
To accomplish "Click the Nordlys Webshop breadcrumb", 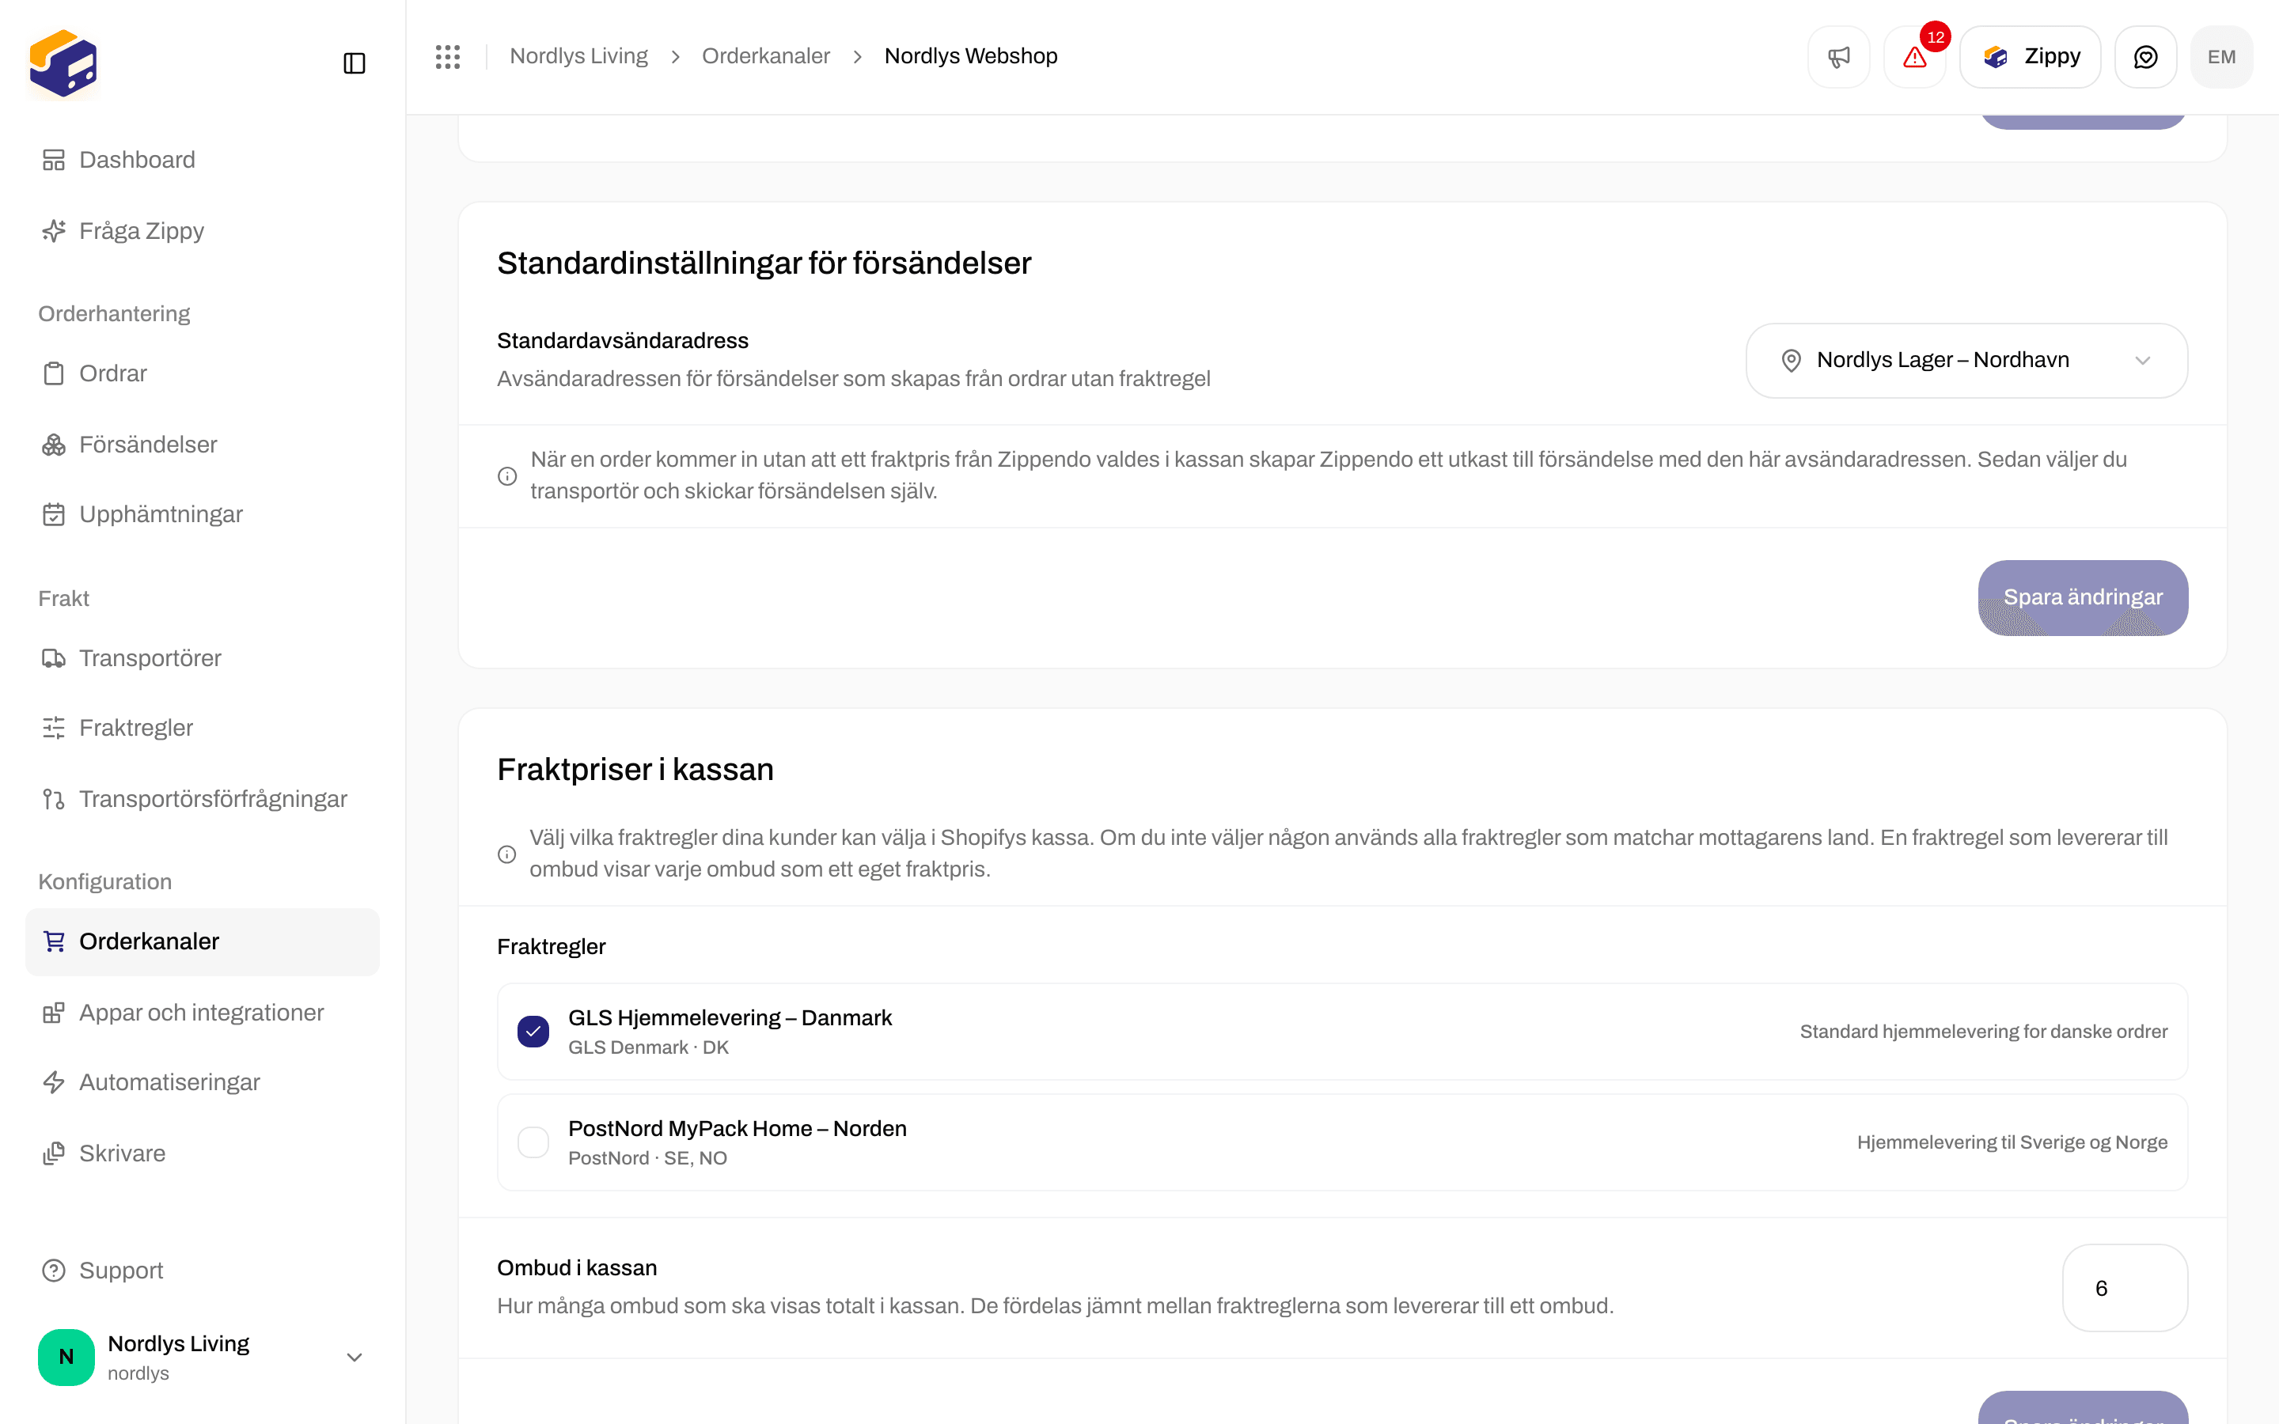I will click(x=971, y=56).
